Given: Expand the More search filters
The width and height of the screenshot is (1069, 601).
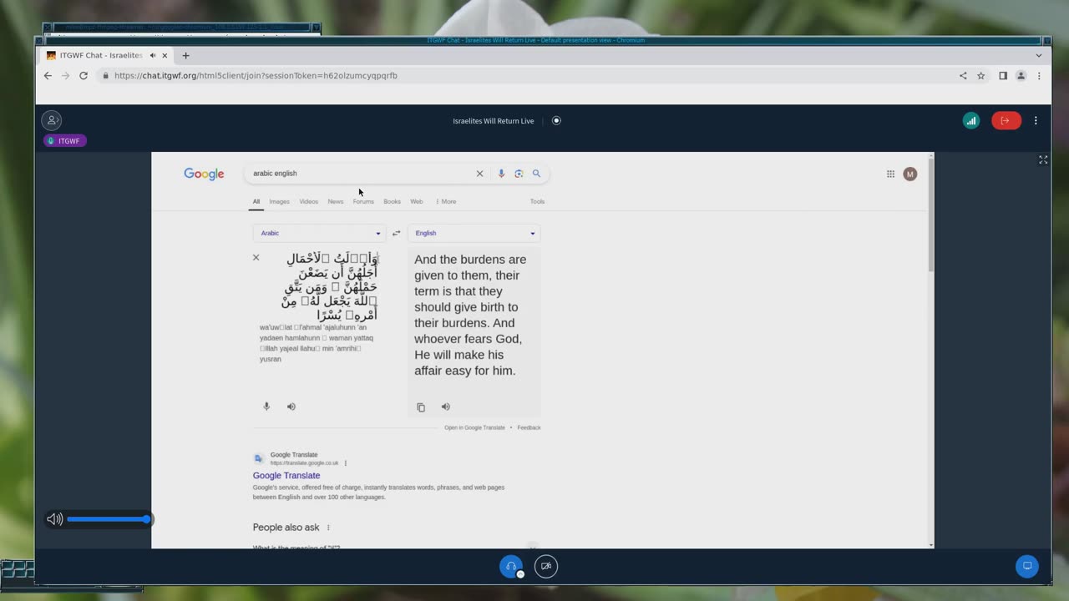Looking at the screenshot, I should coord(446,201).
